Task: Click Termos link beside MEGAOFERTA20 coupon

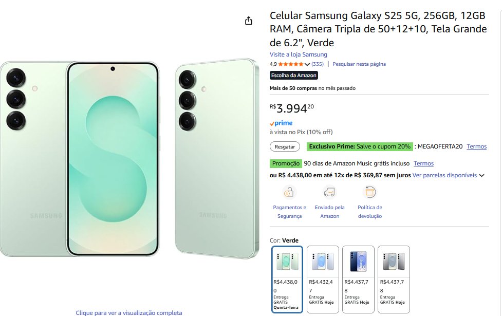Action: click(x=476, y=147)
